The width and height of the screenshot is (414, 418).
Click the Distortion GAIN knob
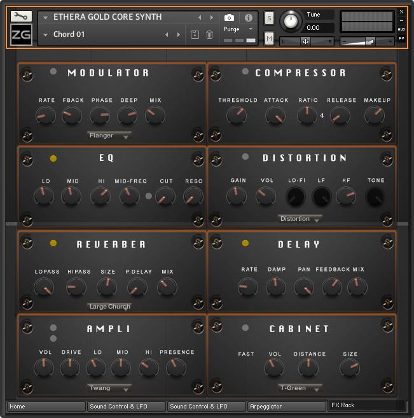(237, 196)
